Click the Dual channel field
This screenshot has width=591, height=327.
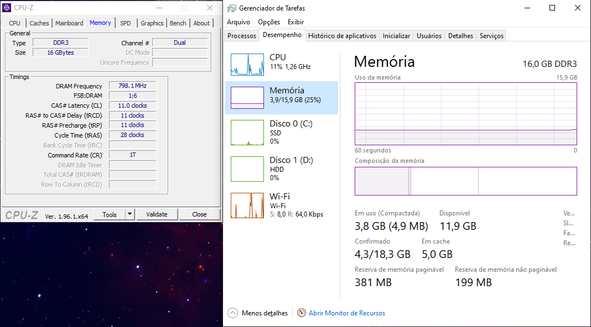tap(180, 43)
